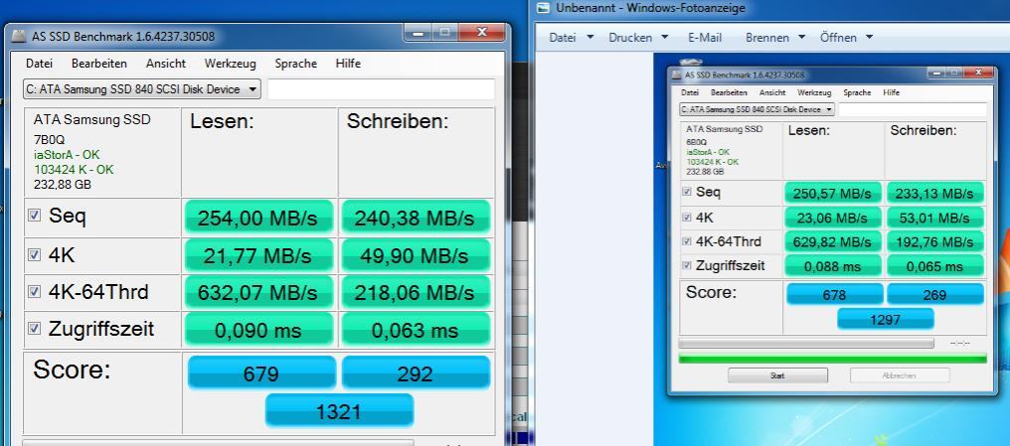The image size is (1010, 446).
Task: Click the 0,090 ms read access time
Action: pyautogui.click(x=257, y=330)
